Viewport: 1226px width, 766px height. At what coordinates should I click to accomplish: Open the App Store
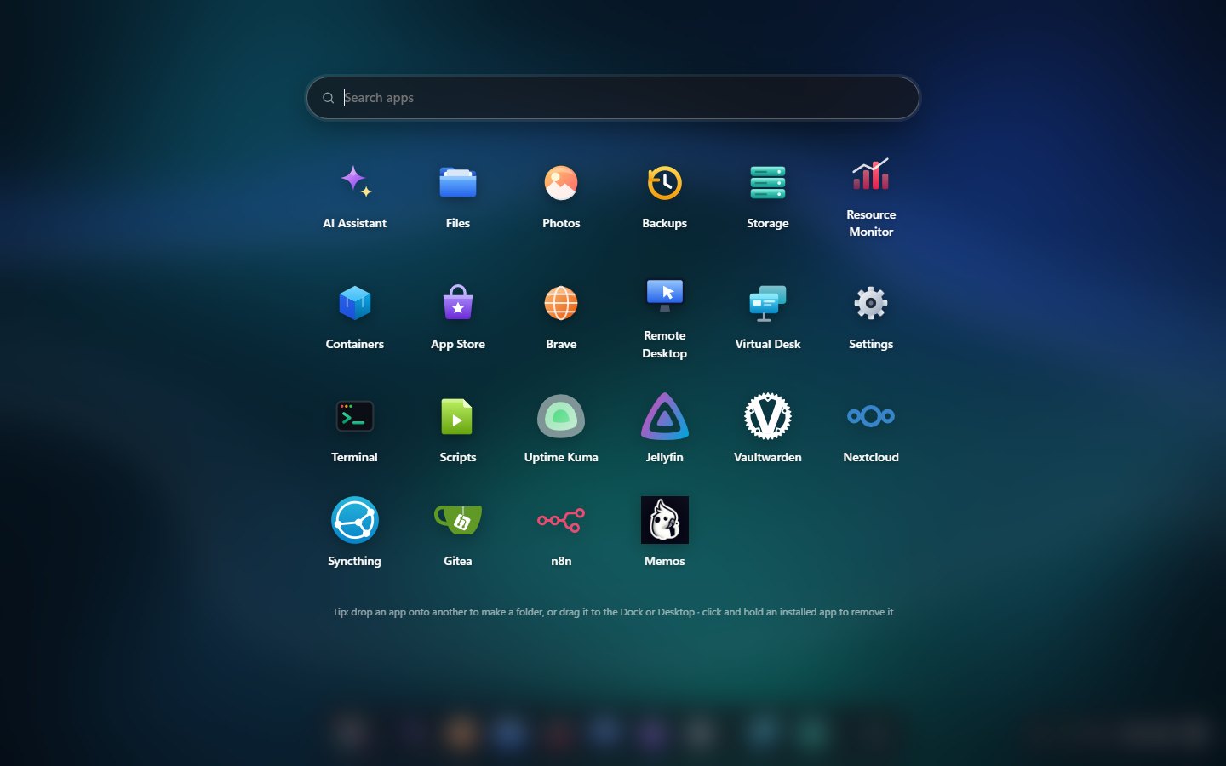[458, 303]
